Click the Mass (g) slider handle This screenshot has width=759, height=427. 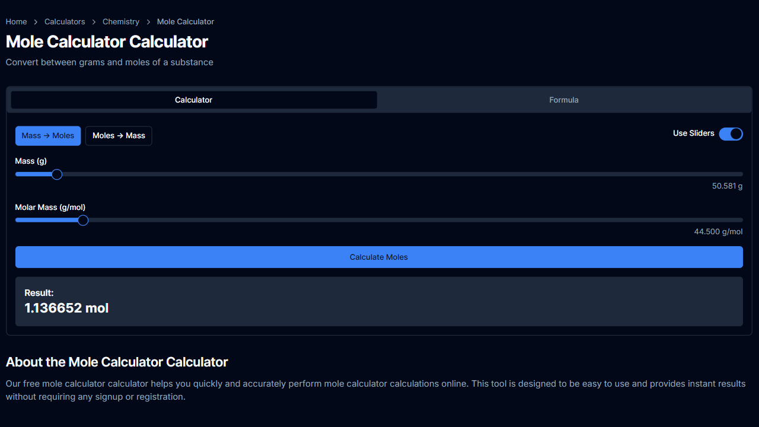pyautogui.click(x=57, y=174)
